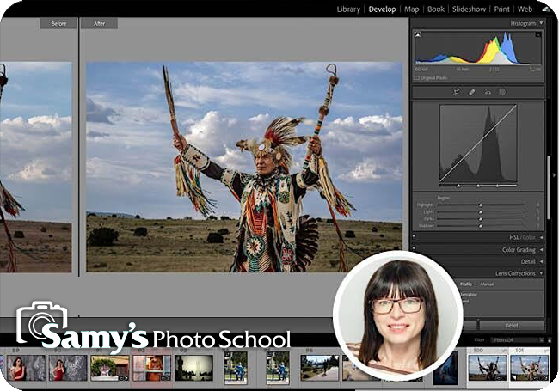Select filmstrip thumbnail 92 orange photo
Image resolution: width=559 pixels, height=391 pixels.
tap(151, 368)
